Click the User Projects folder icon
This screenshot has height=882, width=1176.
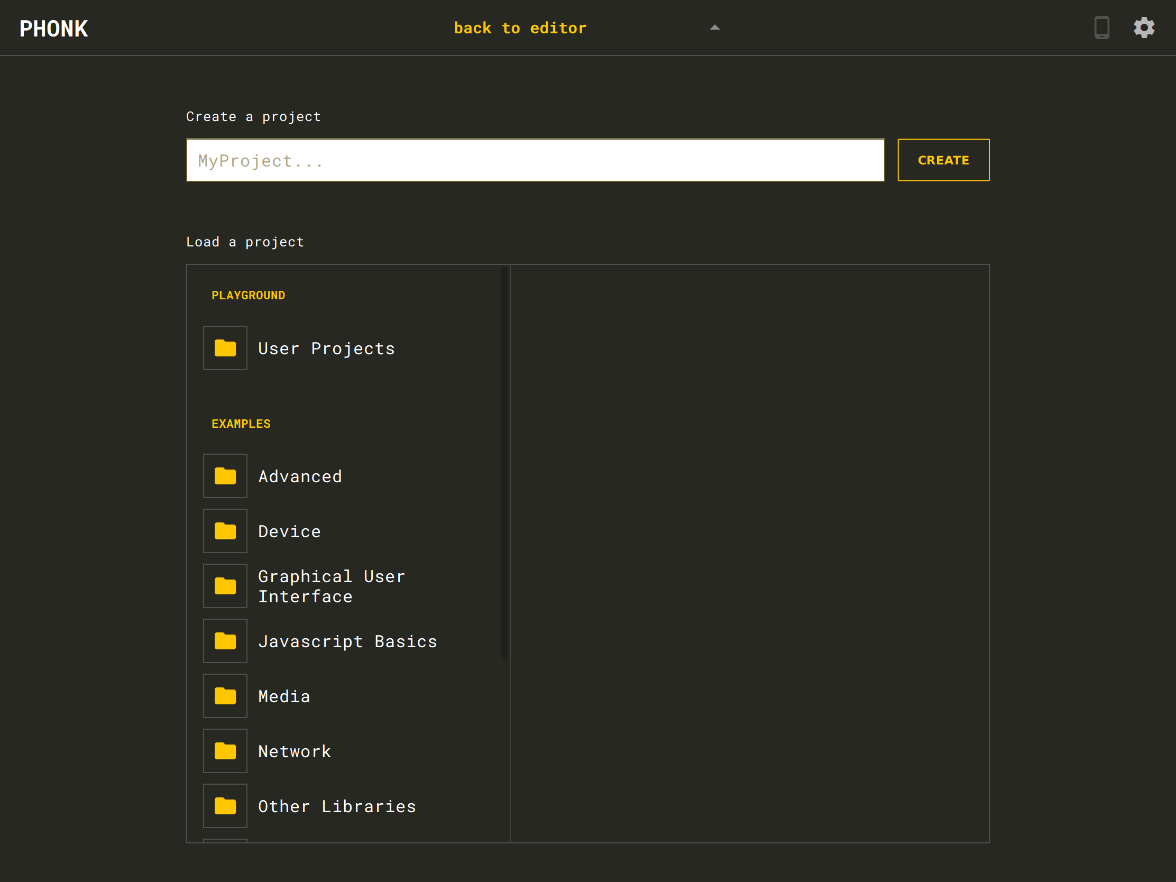click(225, 348)
